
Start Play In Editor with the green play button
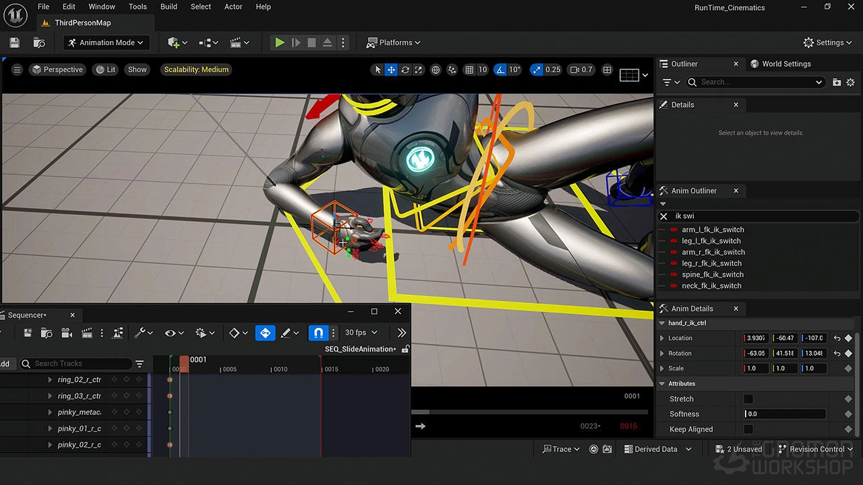280,42
